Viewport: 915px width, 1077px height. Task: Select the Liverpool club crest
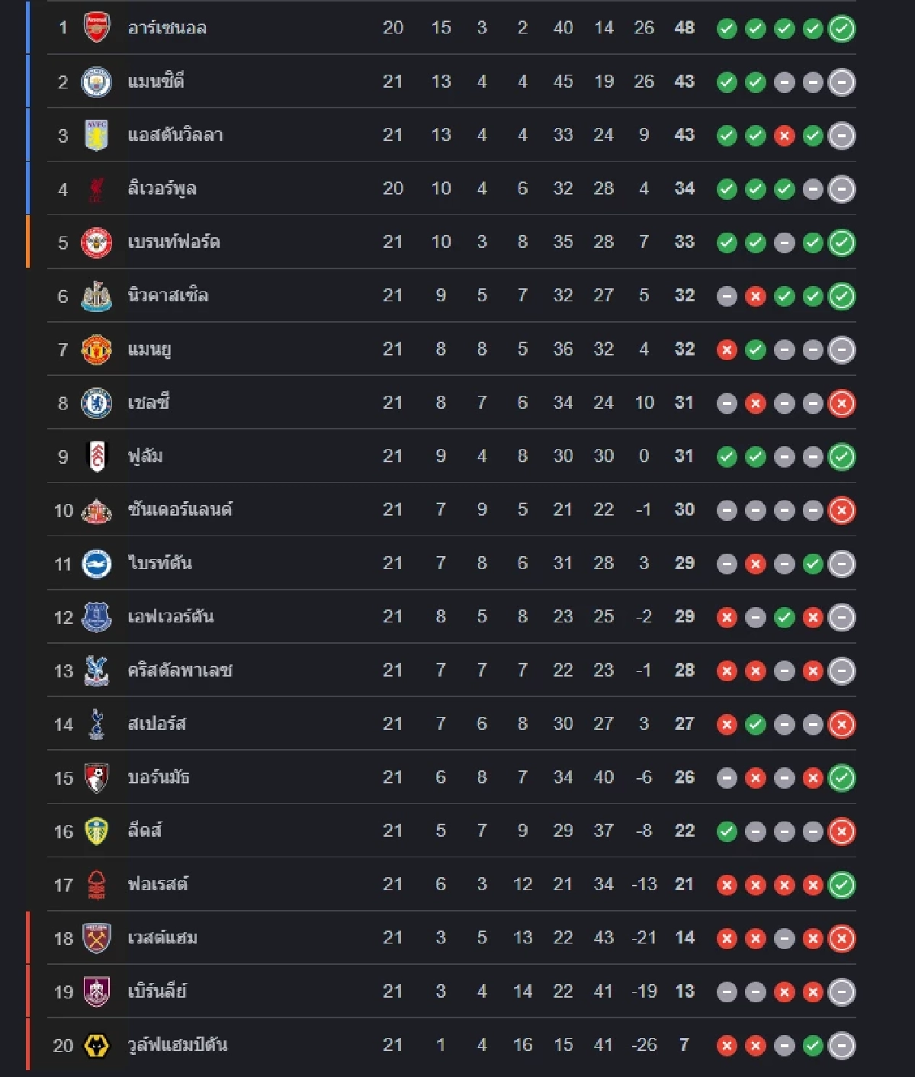point(96,189)
